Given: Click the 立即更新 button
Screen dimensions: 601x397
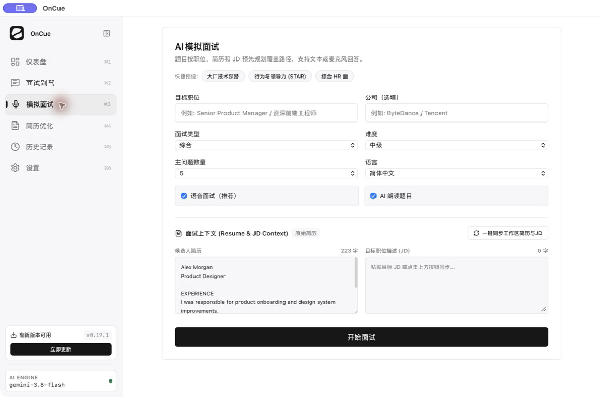Looking at the screenshot, I should click(61, 349).
